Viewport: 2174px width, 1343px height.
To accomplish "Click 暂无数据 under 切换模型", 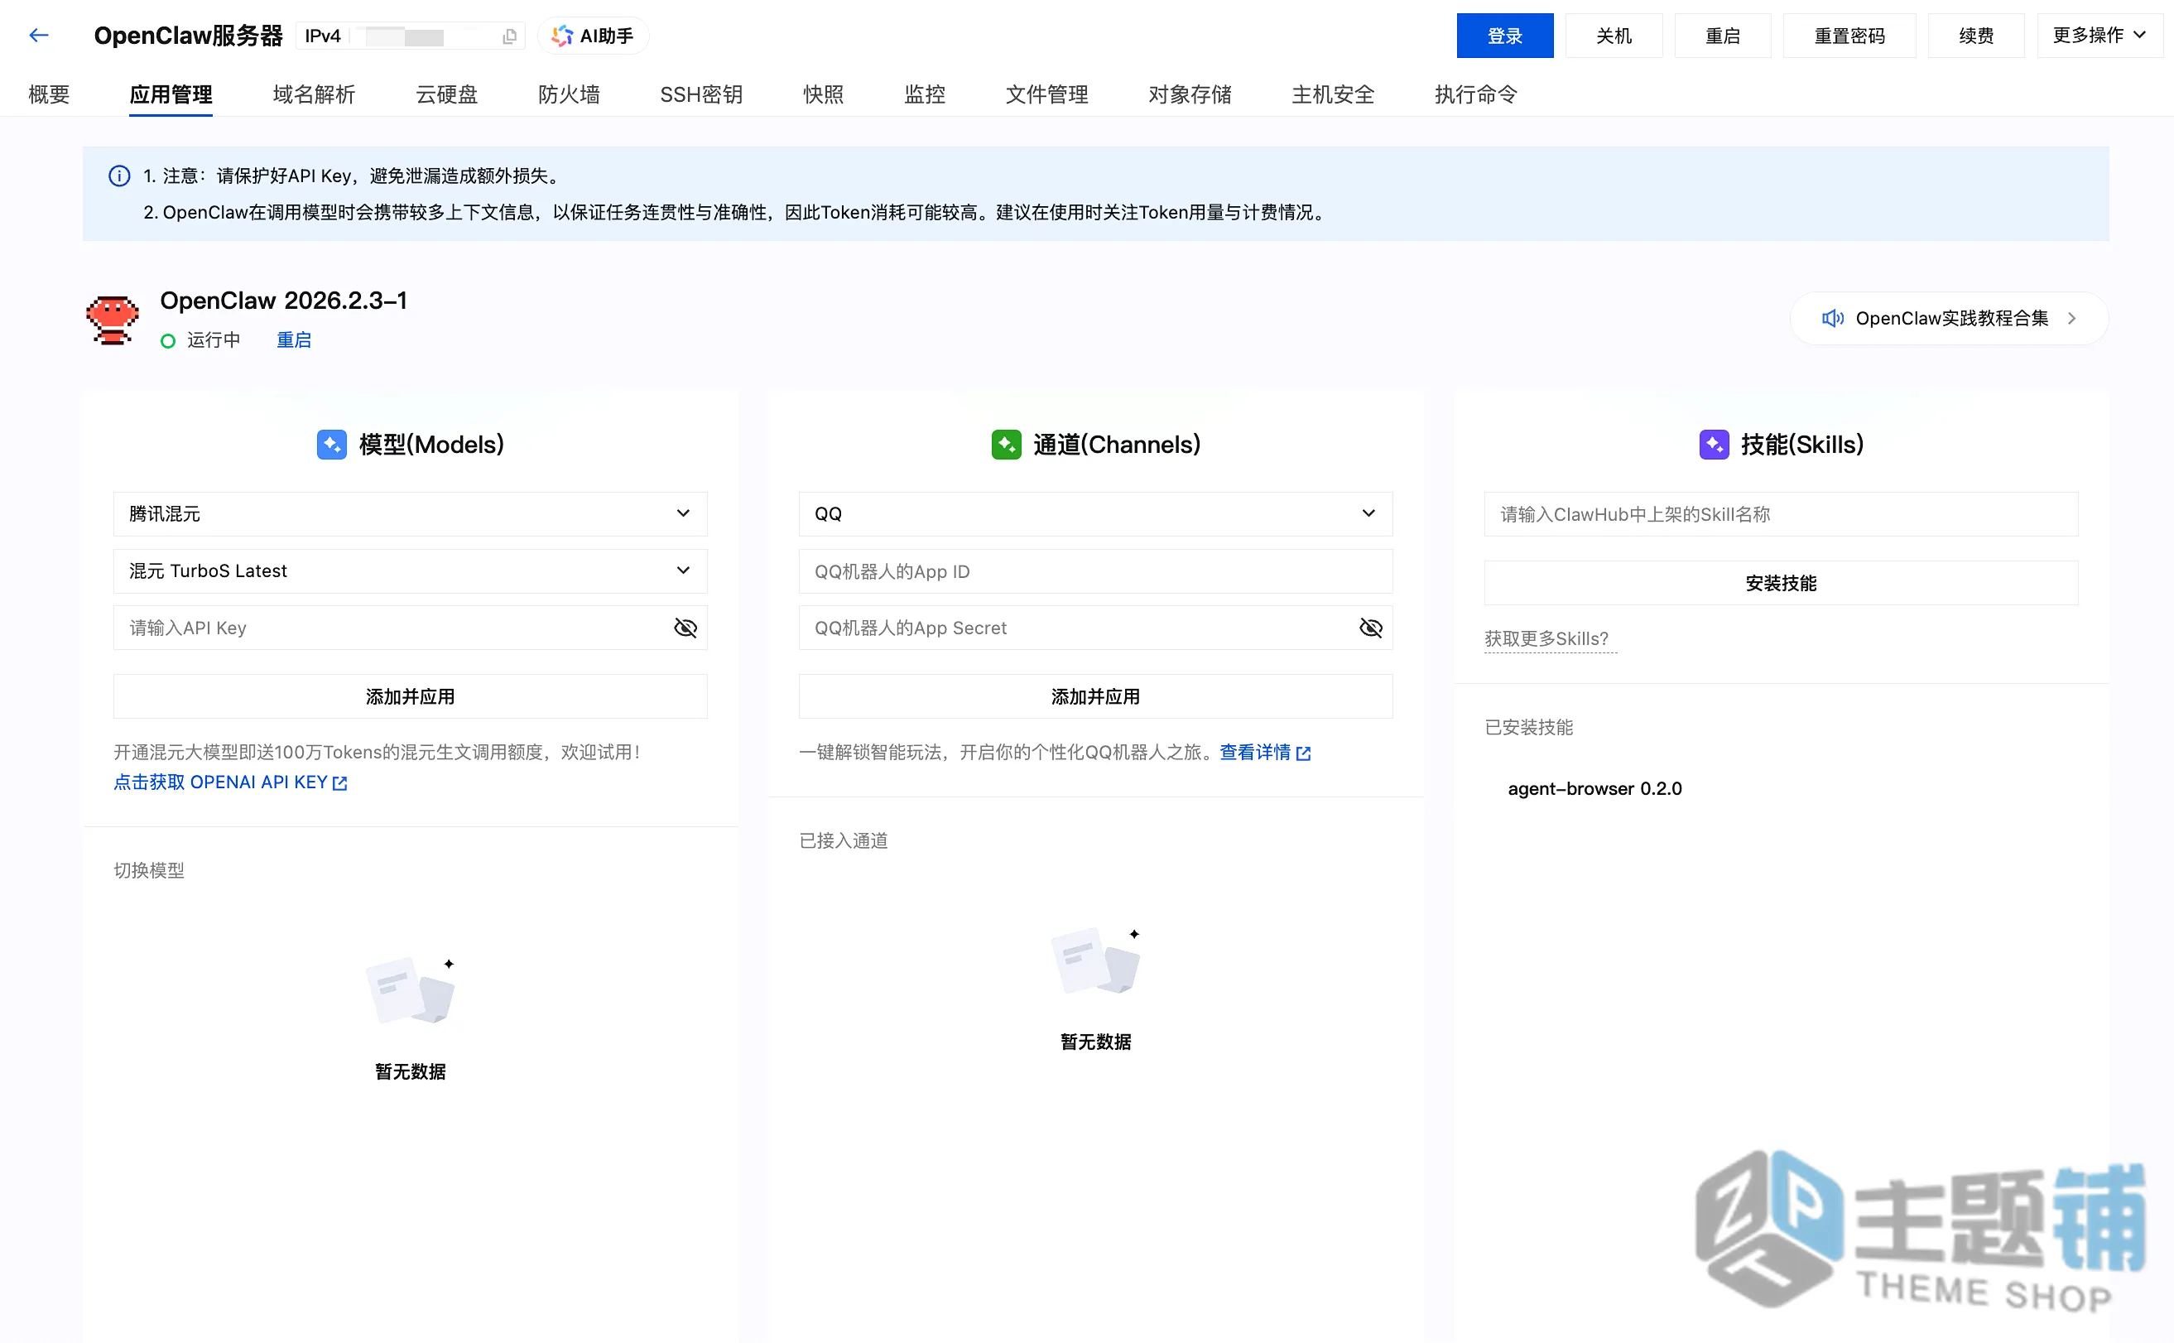I will pyautogui.click(x=411, y=1071).
